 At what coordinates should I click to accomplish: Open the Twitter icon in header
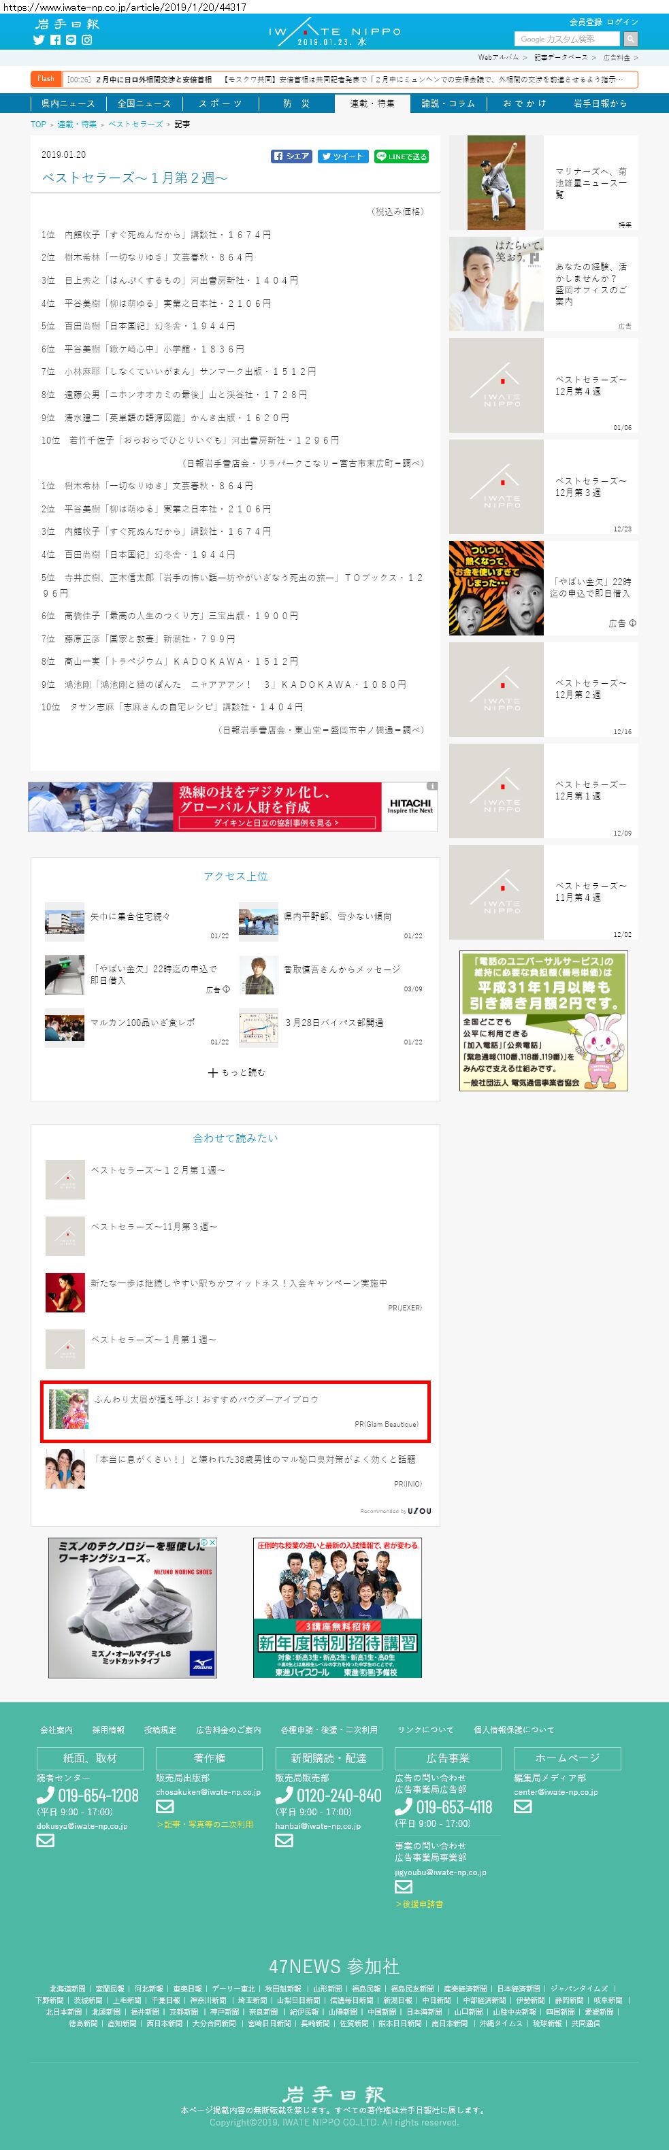(x=38, y=40)
